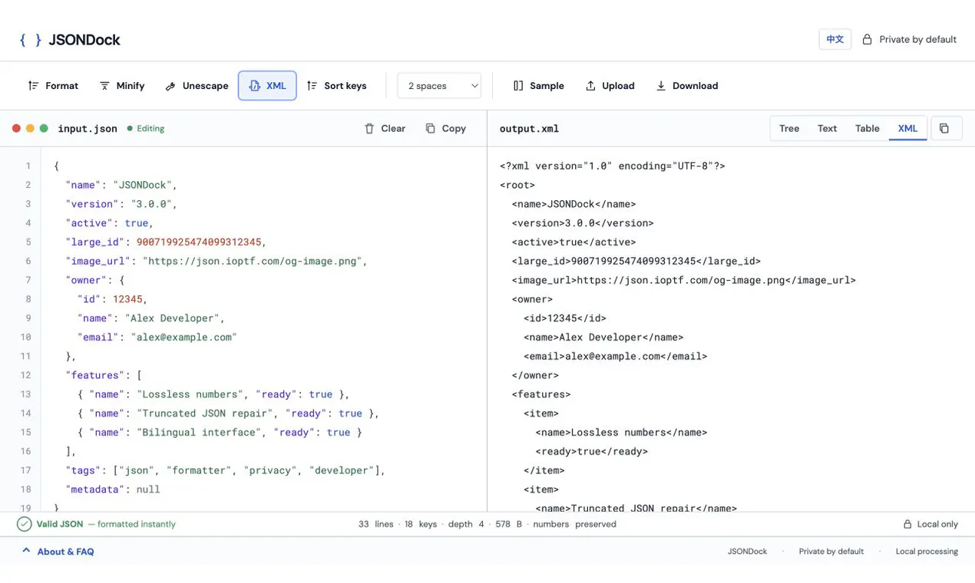Click the "numbers preserved" status text
This screenshot has height=583, width=975.
click(x=574, y=524)
